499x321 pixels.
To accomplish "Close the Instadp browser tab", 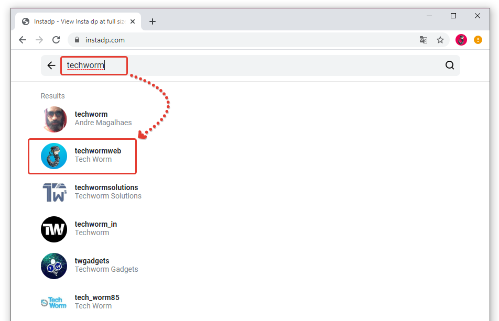I will point(133,21).
